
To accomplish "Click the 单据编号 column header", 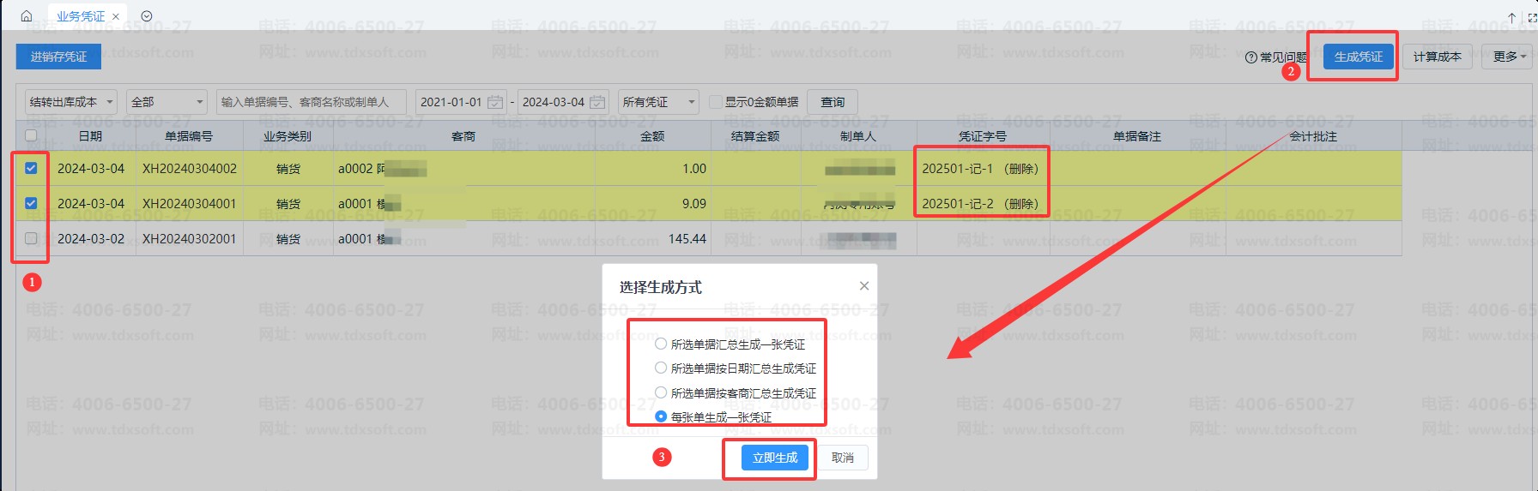I will tap(189, 136).
